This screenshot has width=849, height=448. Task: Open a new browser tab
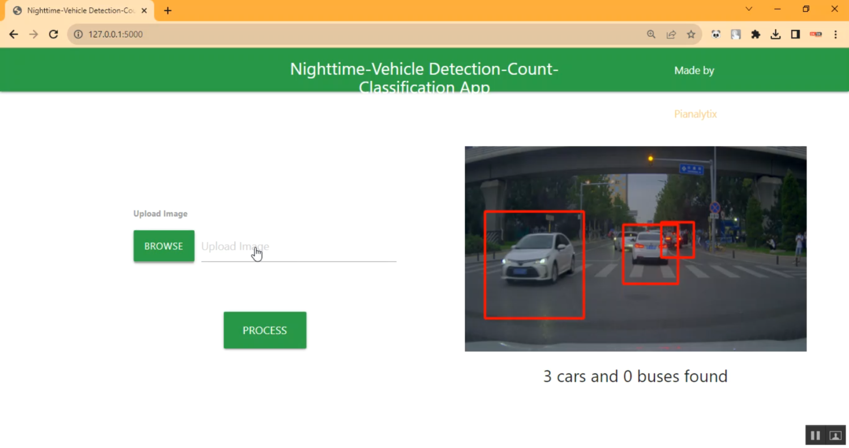(x=167, y=10)
